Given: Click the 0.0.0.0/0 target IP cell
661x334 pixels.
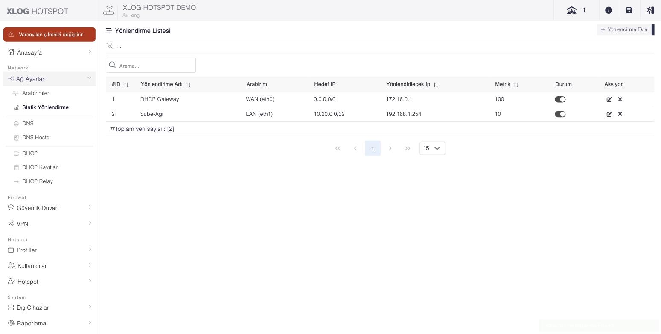Looking at the screenshot, I should 325,99.
